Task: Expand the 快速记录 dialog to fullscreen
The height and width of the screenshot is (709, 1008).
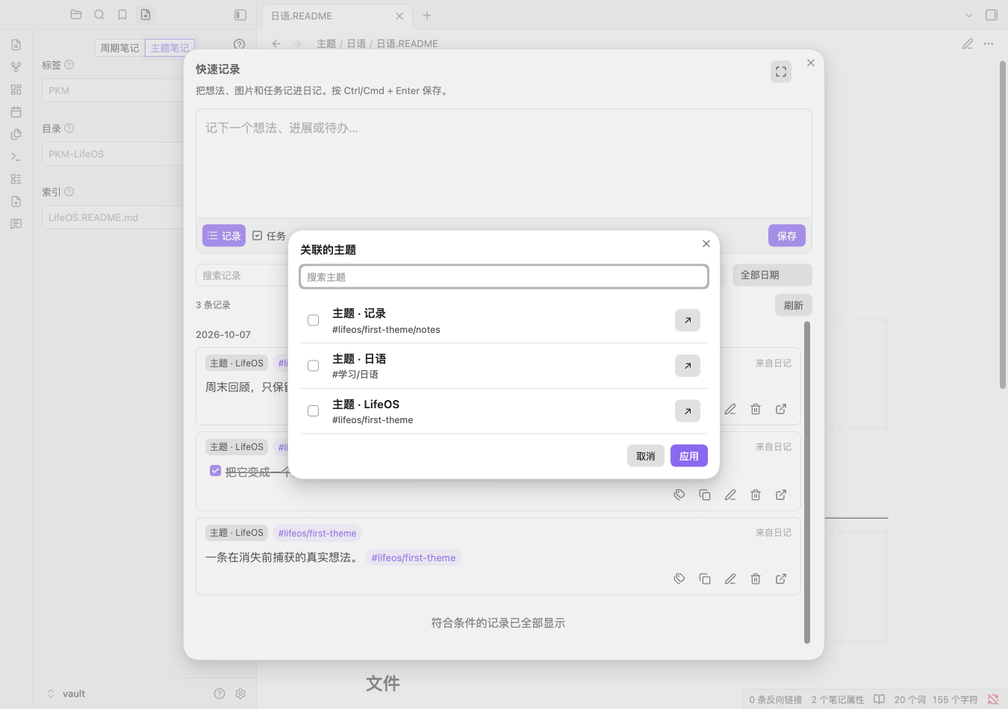Action: pos(781,72)
